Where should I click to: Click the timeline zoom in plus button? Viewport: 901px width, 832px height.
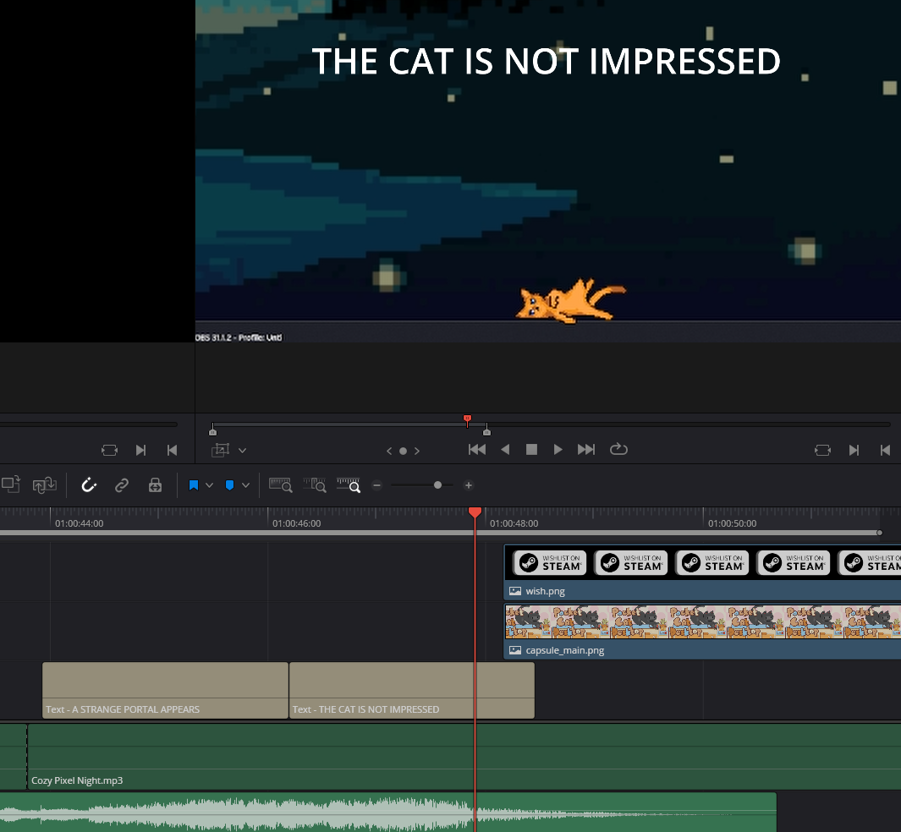469,485
